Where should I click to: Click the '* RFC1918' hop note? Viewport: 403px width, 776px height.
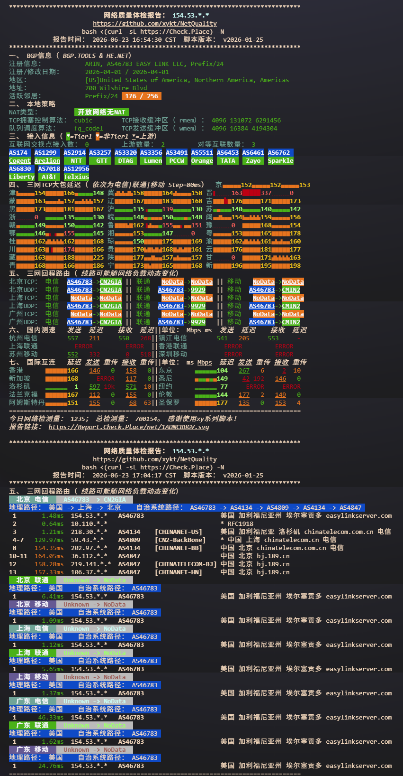click(237, 524)
